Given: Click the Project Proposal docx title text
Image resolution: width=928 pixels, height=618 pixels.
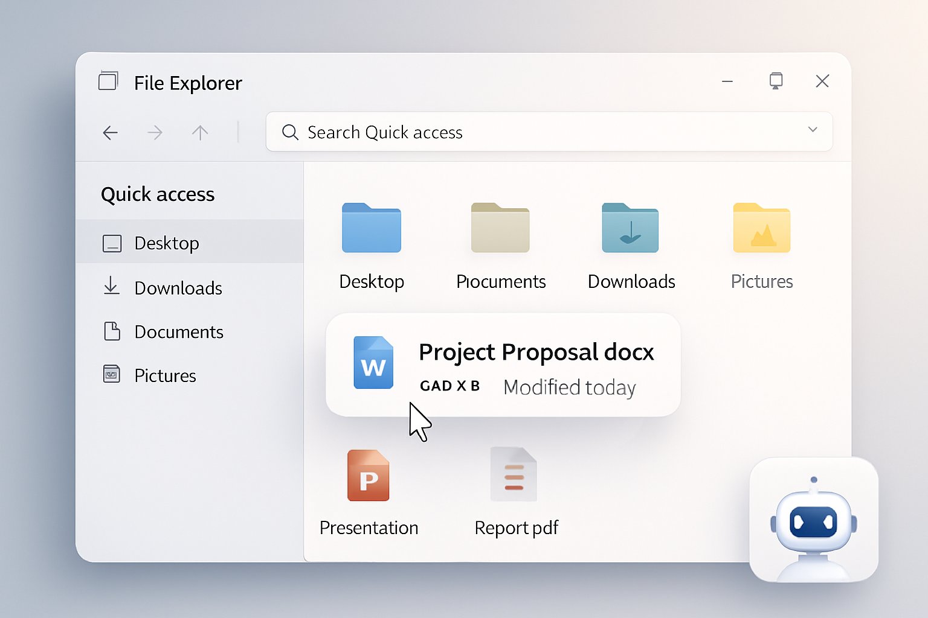Looking at the screenshot, I should point(536,352).
